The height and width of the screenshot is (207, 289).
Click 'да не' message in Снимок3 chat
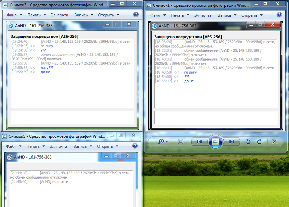pos(45,72)
